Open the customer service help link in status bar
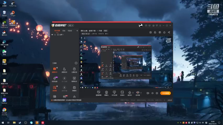The height and width of the screenshot is (125, 223). click(67, 100)
